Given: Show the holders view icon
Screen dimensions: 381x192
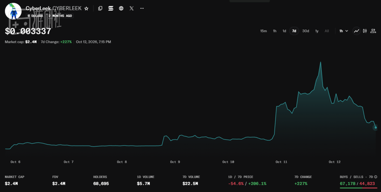Looking at the screenshot, I should click(x=373, y=31).
